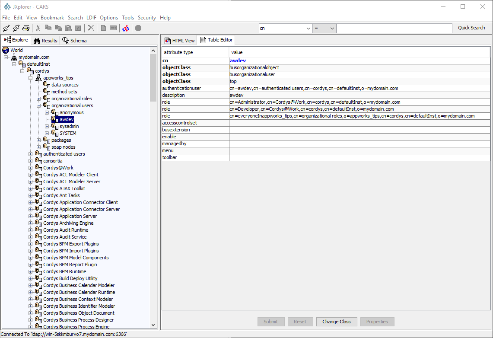The image size is (493, 338).
Task: Collapse the appworks_tips node
Action: pyautogui.click(x=31, y=78)
